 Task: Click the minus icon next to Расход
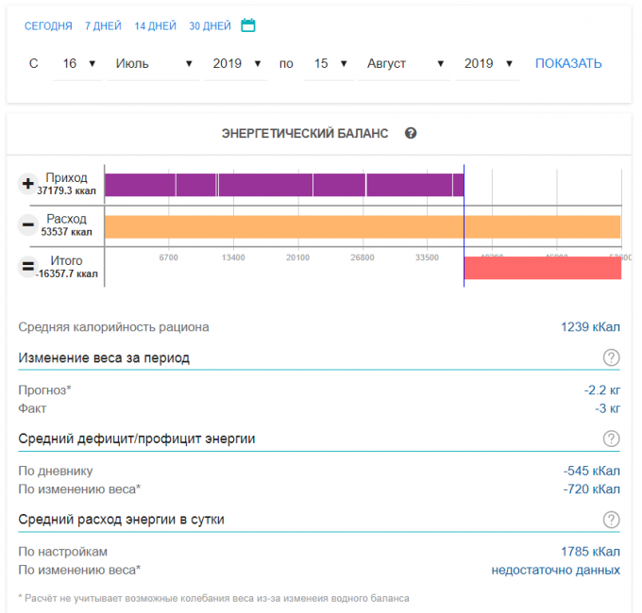(x=28, y=225)
